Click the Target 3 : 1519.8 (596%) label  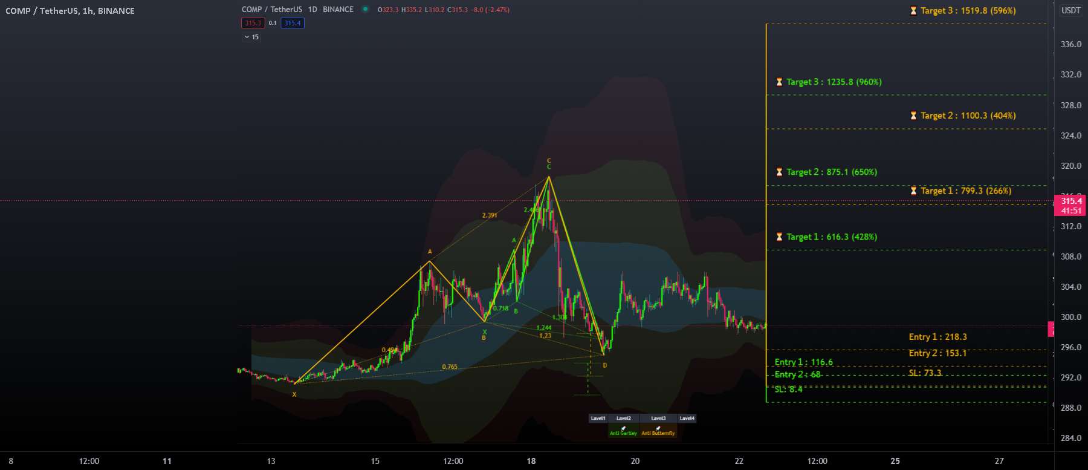968,11
